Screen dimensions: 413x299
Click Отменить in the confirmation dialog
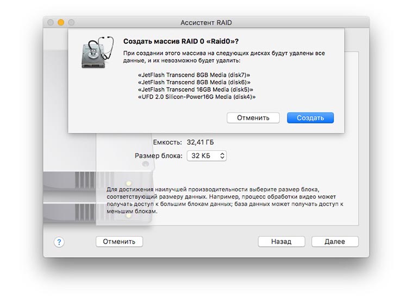253,118
